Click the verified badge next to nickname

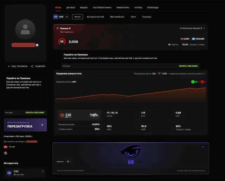(37, 45)
